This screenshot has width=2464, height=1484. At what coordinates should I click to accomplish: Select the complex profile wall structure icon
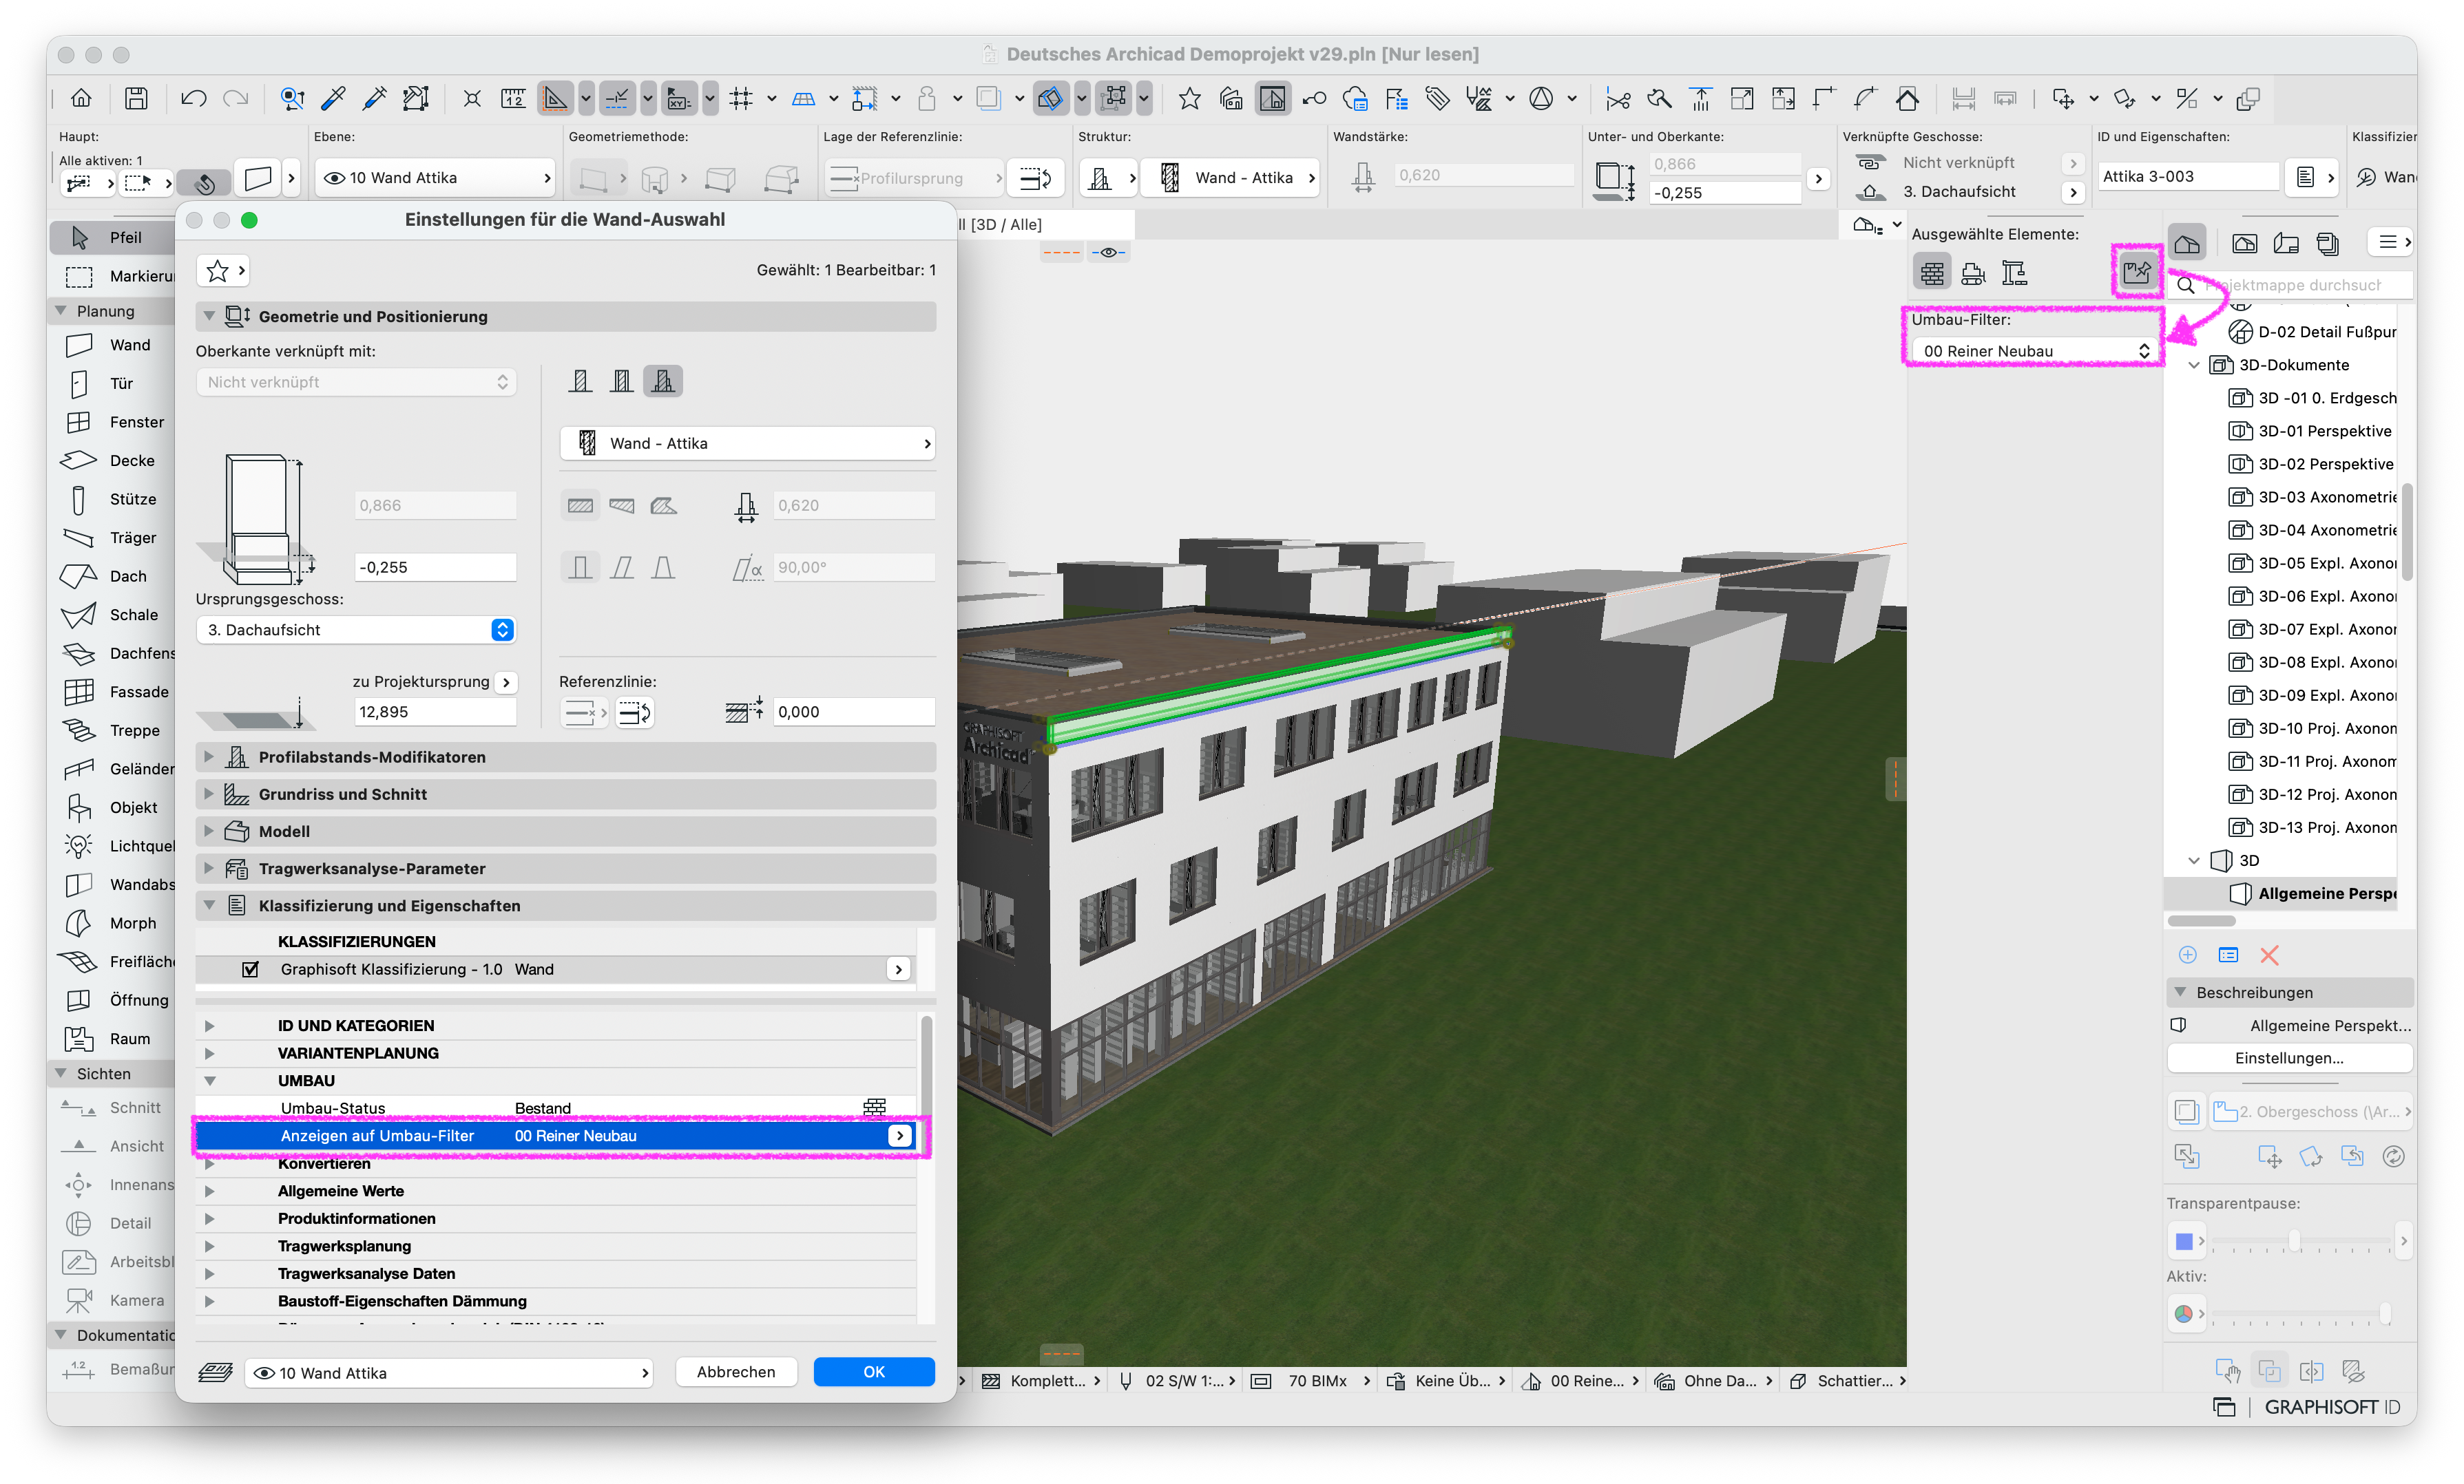pos(663,381)
